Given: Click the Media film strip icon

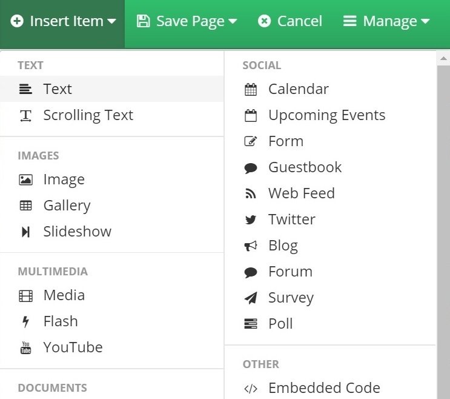Looking at the screenshot, I should [x=25, y=296].
